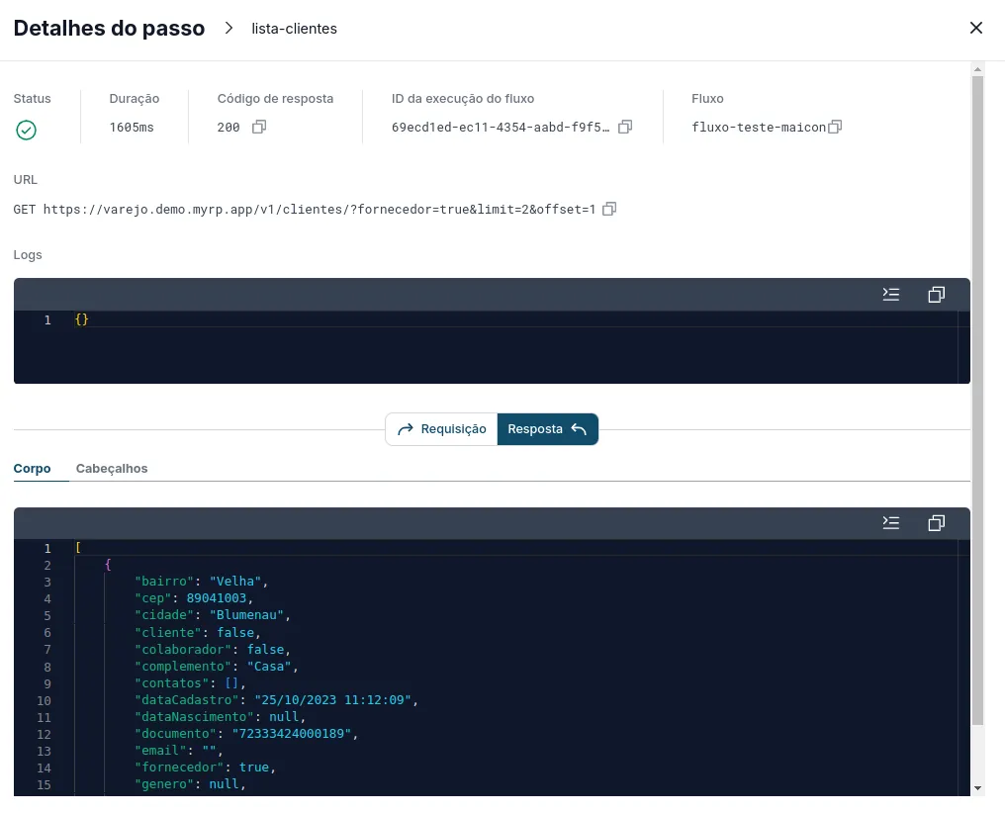1005x813 pixels.
Task: Copy the GET request URL
Action: [609, 209]
